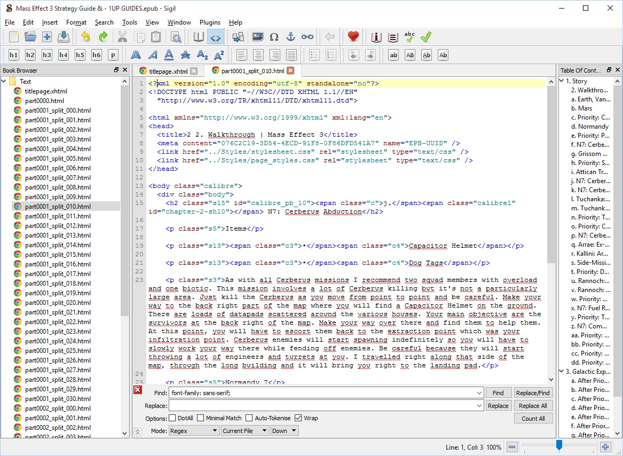Click the red heart Donate icon

(x=353, y=37)
